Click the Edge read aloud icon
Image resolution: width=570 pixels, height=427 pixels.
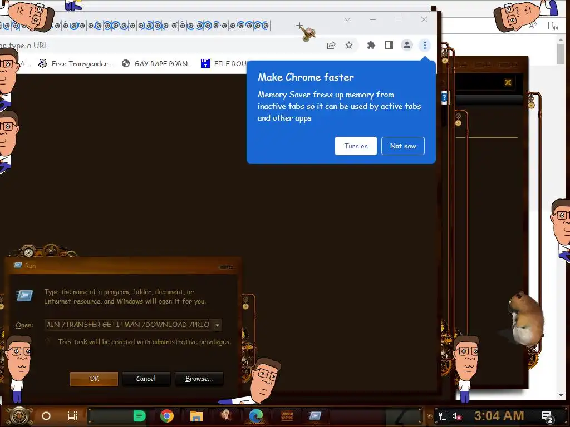pos(533,26)
